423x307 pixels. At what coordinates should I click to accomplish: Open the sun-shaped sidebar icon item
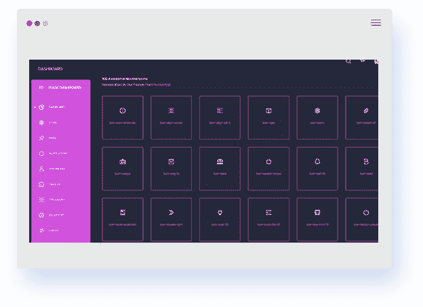(41, 123)
